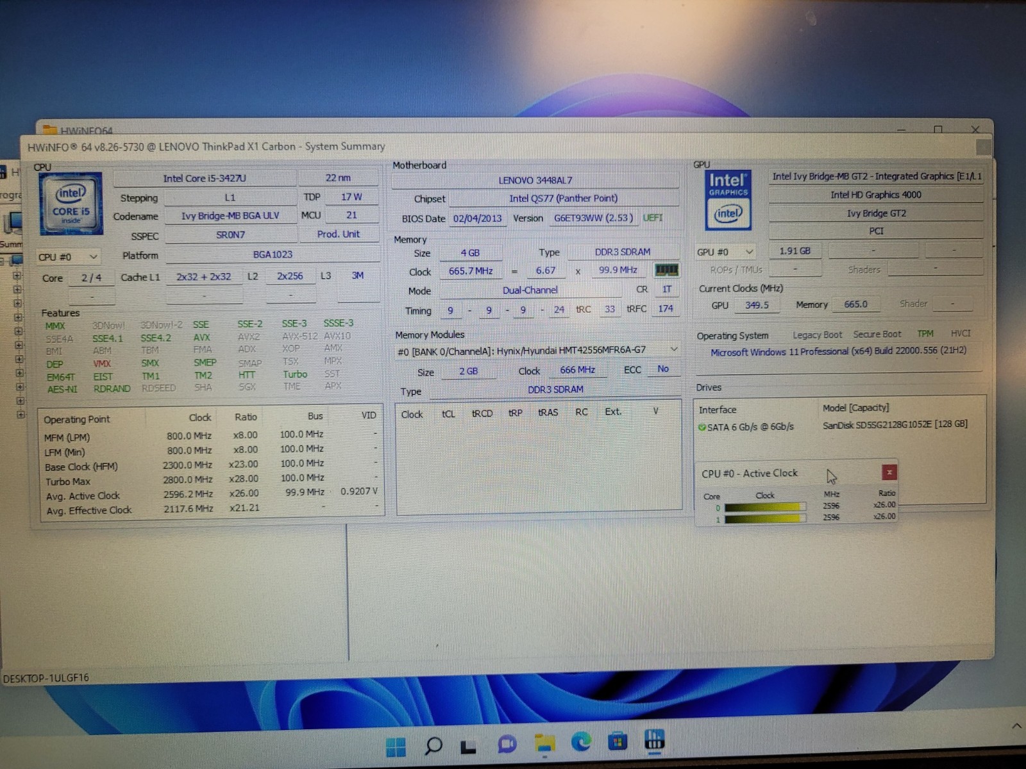Select the Turbo Max operating point row

click(x=211, y=480)
